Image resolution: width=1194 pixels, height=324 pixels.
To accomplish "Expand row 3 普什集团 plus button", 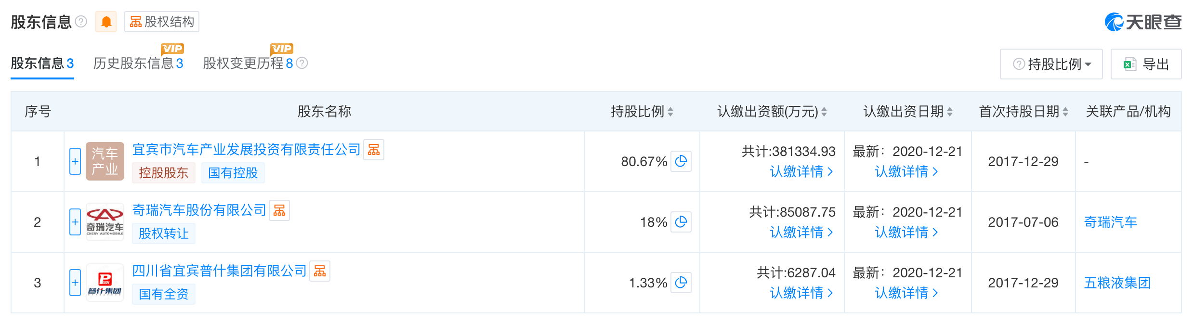I will click(75, 283).
